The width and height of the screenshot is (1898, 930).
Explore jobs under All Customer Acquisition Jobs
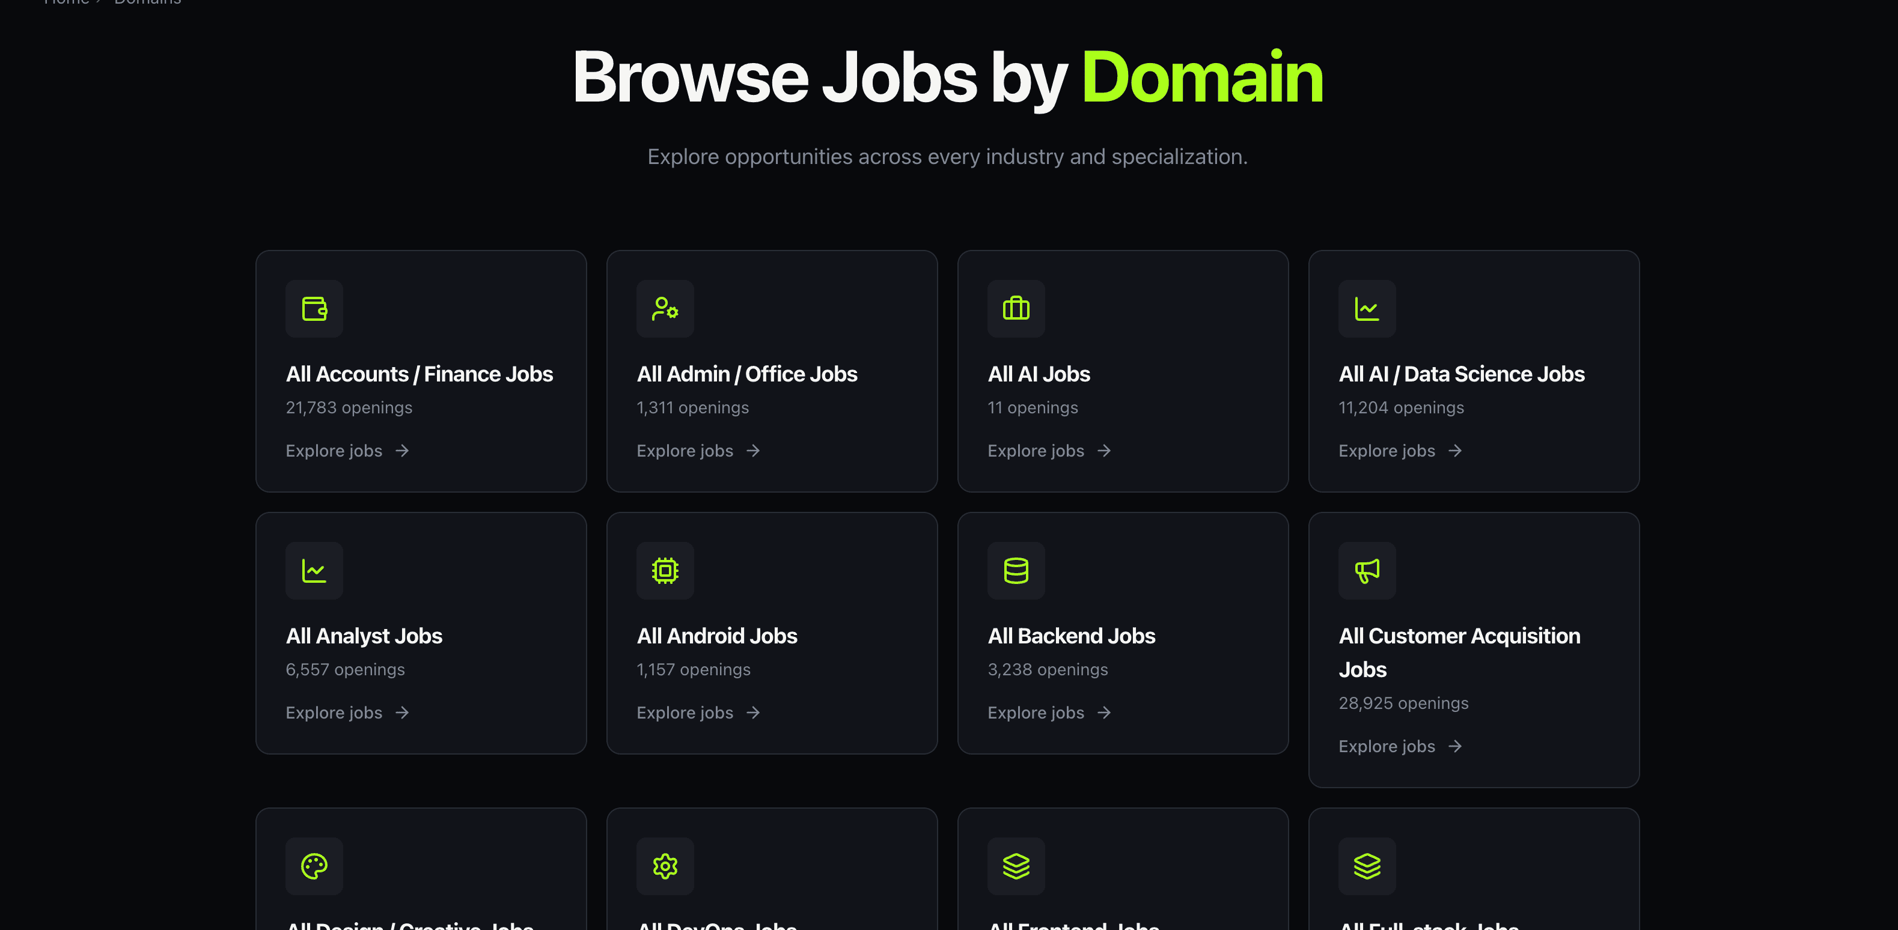(1400, 747)
